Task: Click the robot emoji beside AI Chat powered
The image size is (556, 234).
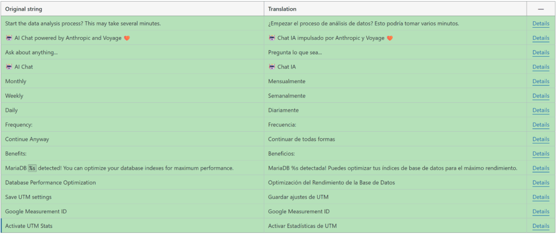Action: pos(9,38)
